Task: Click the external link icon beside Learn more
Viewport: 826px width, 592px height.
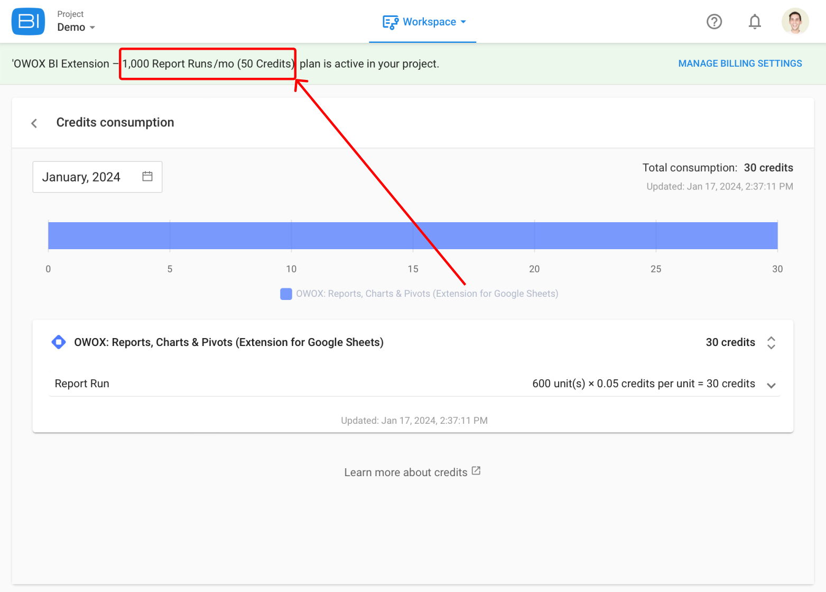Action: click(476, 471)
